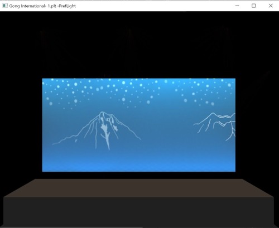Click the brown stage floor surface
The height and width of the screenshot is (228, 279).
point(139,188)
